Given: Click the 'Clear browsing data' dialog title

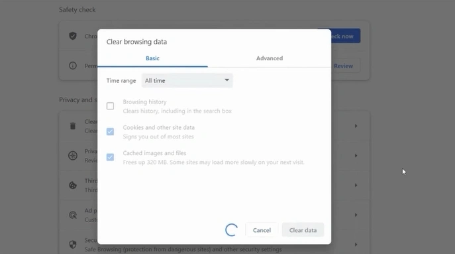Looking at the screenshot, I should tap(136, 42).
